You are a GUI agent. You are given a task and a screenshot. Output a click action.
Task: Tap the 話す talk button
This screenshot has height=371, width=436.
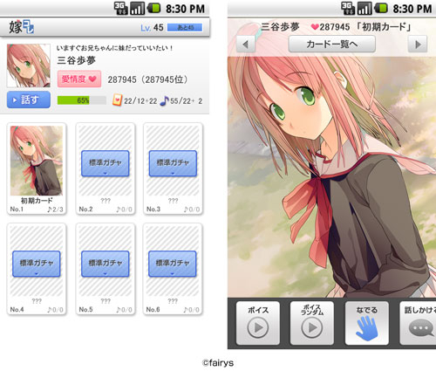point(29,100)
